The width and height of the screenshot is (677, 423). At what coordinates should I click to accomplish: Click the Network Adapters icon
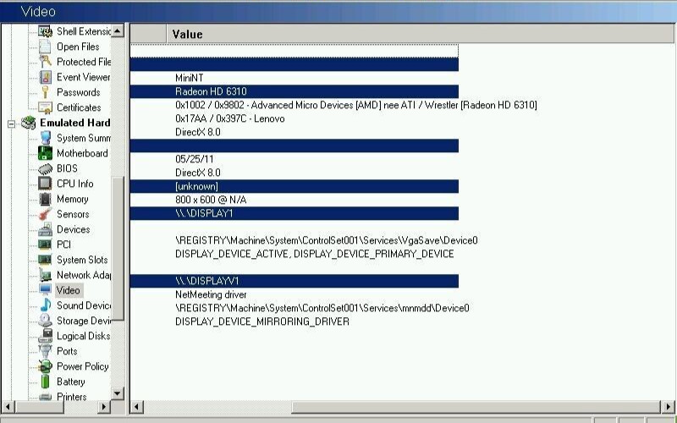point(45,275)
